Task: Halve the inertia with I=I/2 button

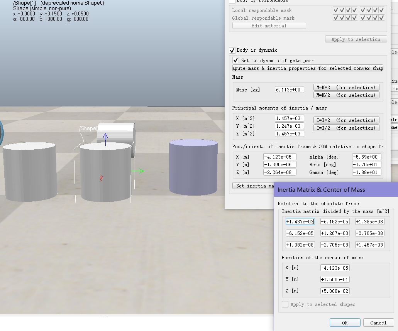Action: pyautogui.click(x=346, y=128)
